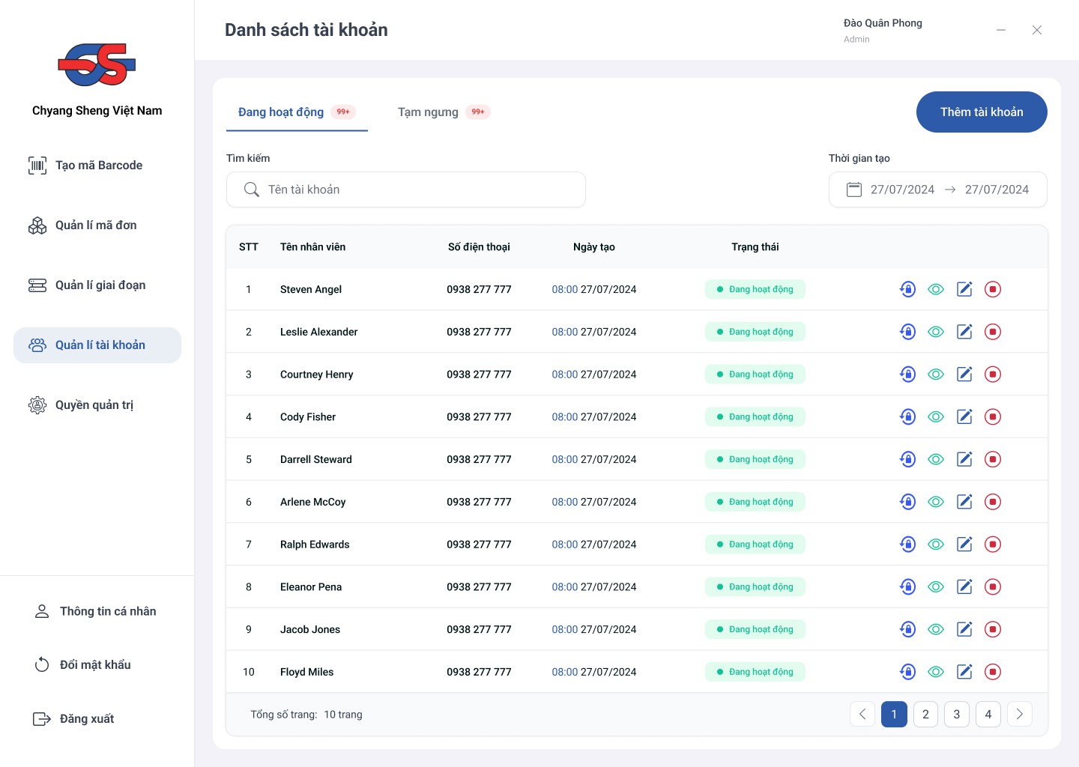This screenshot has height=767, width=1079.
Task: Open Đào Quân Phong admin profile
Action: (x=883, y=30)
